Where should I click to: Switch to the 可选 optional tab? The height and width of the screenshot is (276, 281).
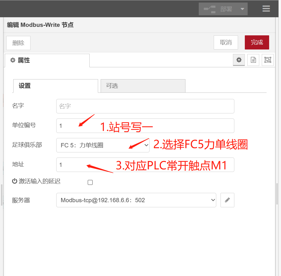point(143,86)
